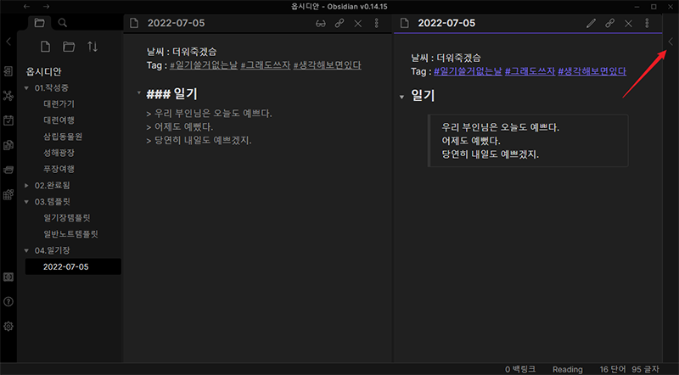
Task: Click #일기쓸거없는날 tag in preview pane
Action: (468, 71)
